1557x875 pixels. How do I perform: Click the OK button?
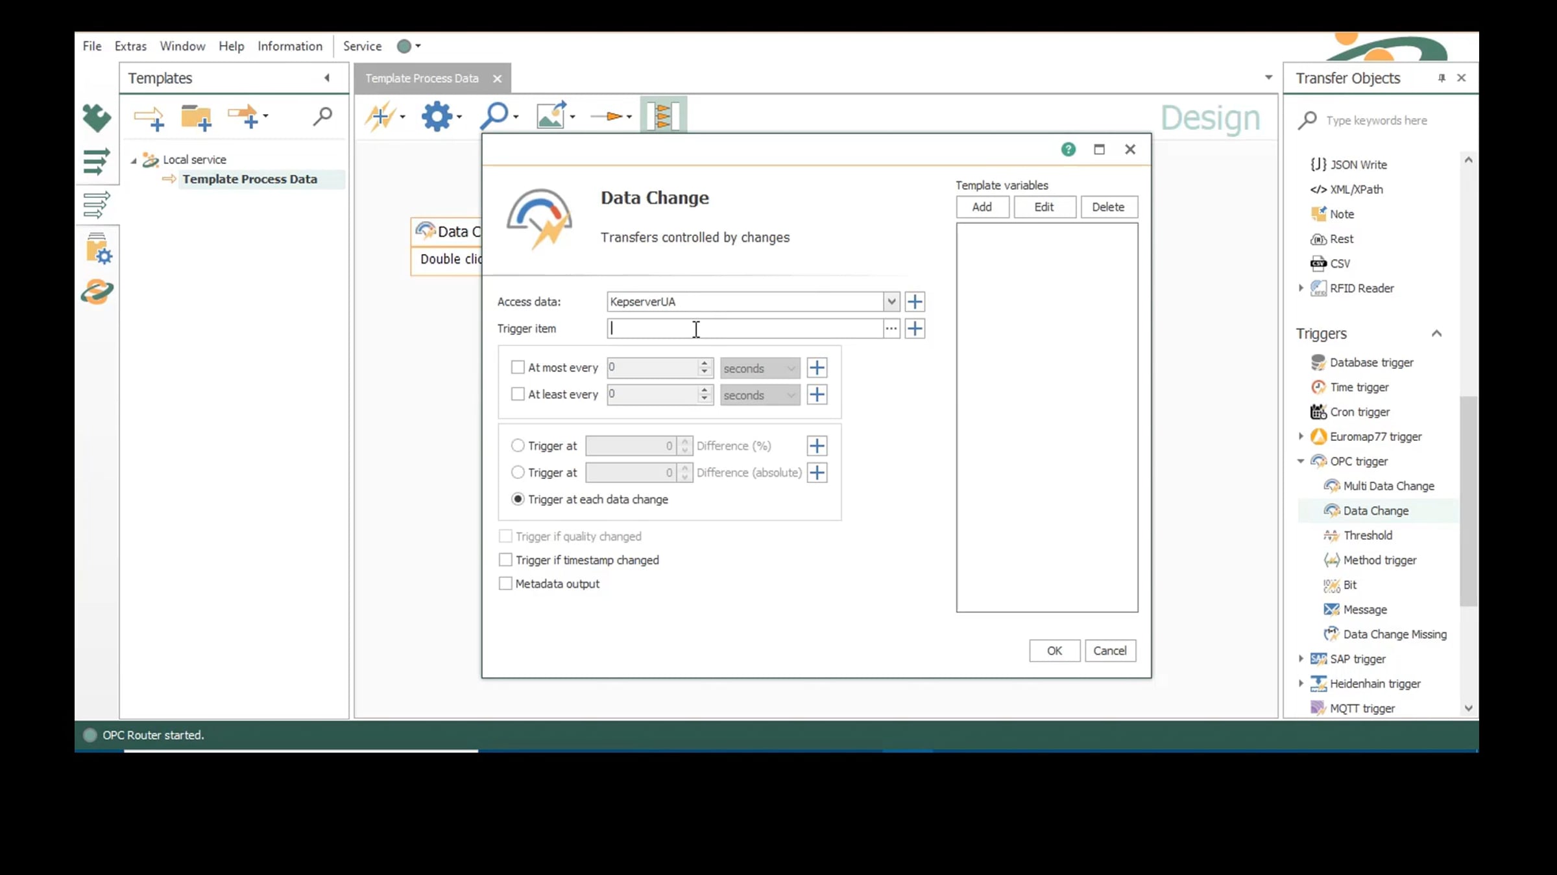click(x=1054, y=651)
